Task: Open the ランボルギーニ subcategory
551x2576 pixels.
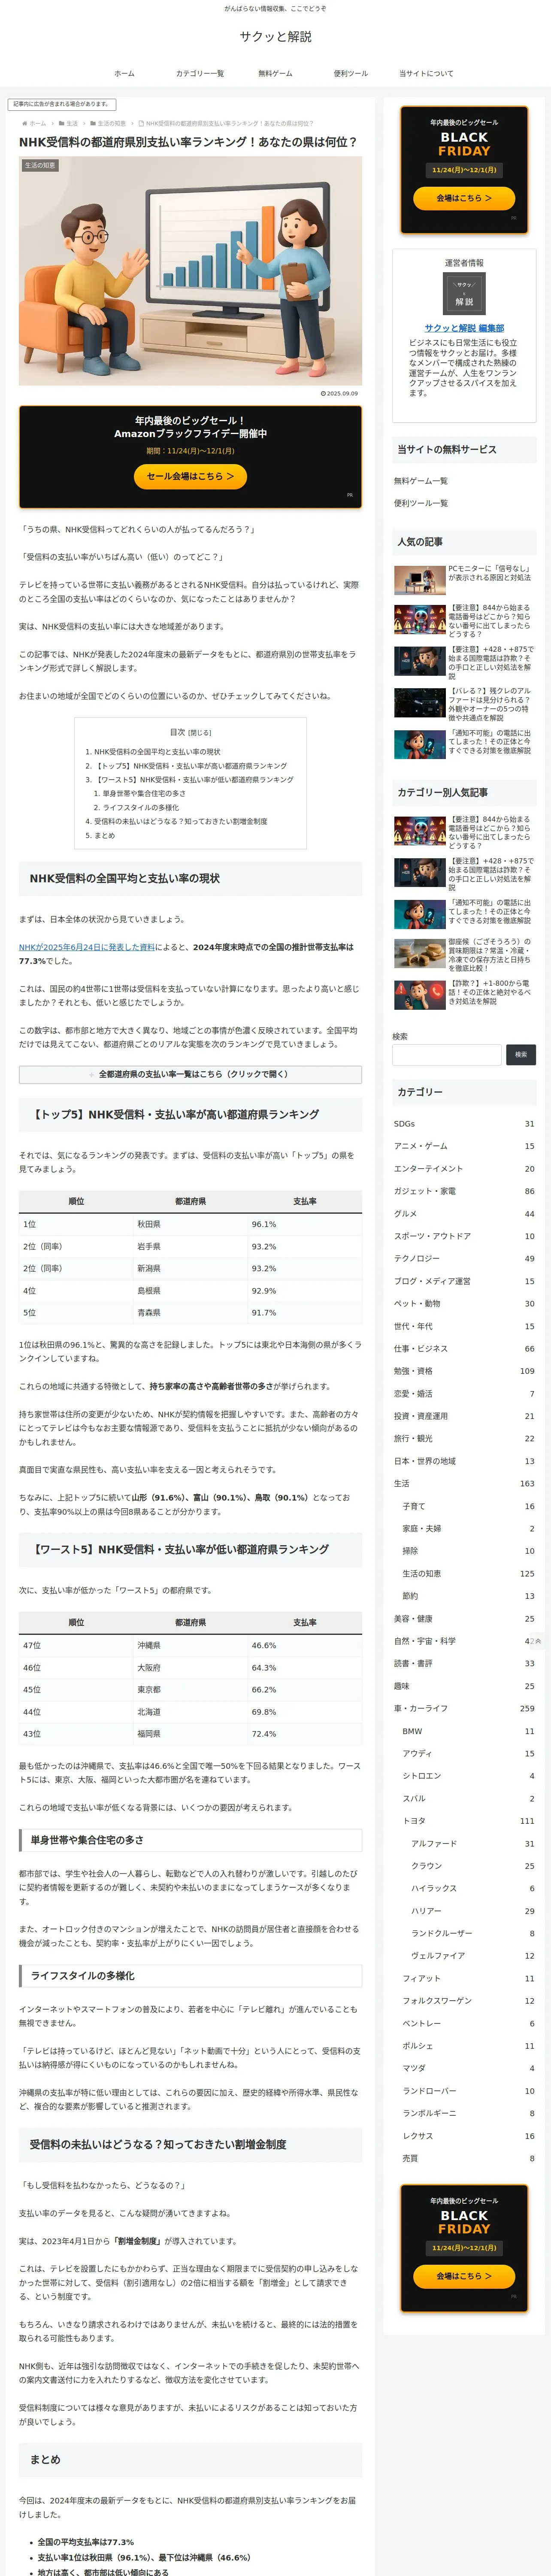Action: tap(468, 2114)
